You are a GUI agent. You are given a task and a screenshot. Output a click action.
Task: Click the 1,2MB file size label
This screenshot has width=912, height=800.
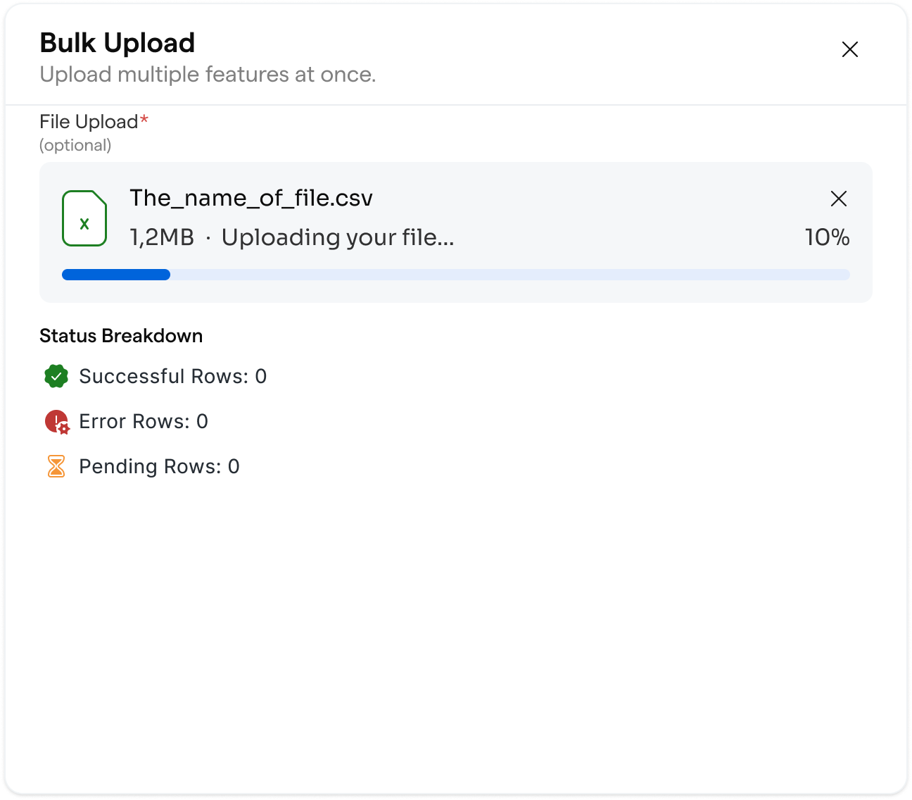pyautogui.click(x=162, y=238)
